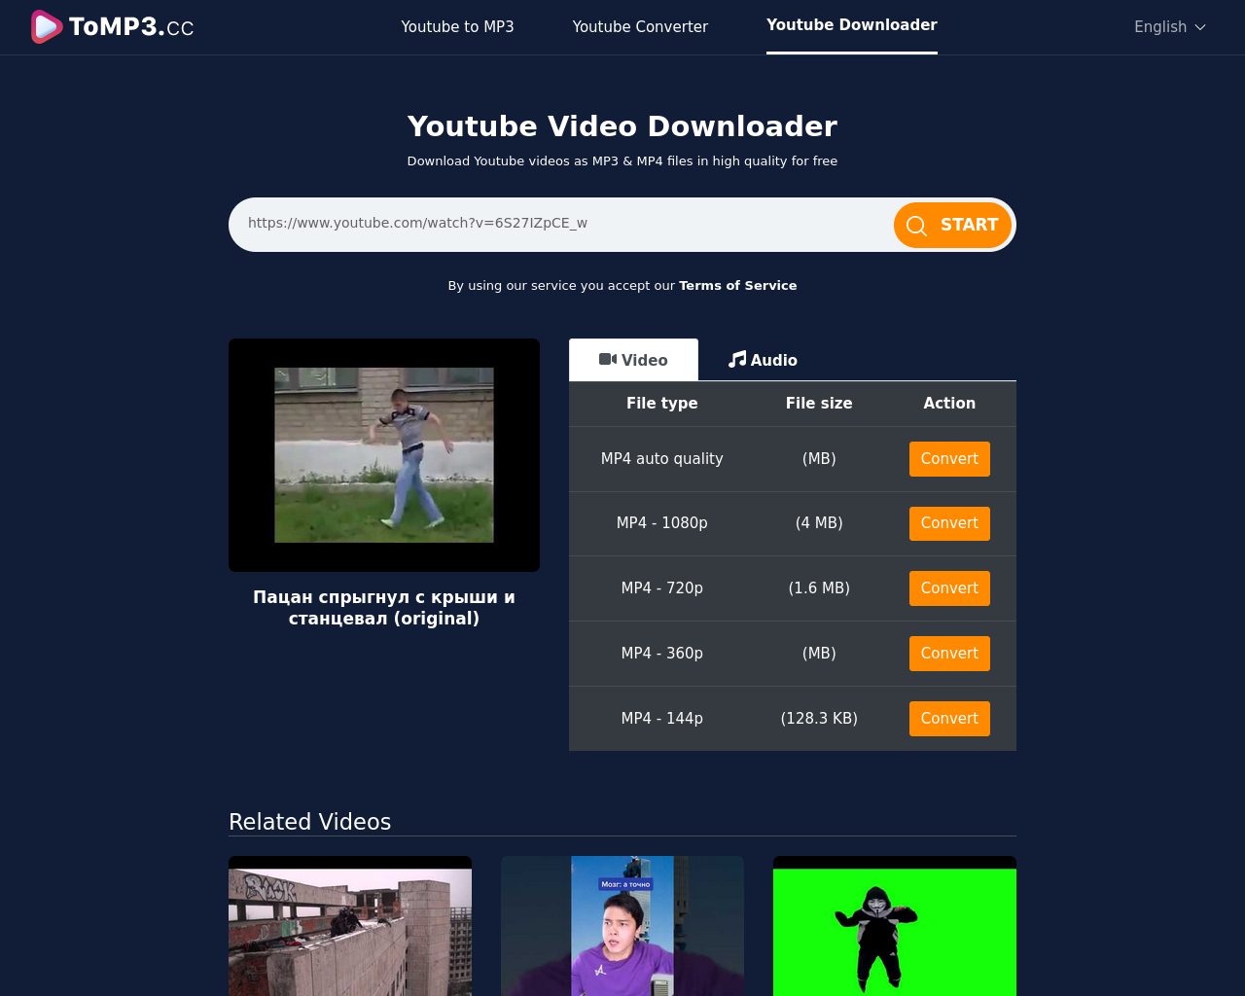
Task: Click the music note icon on Audio tab
Action: [737, 360]
